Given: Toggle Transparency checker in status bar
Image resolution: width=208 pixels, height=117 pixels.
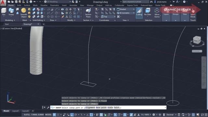Looking at the screenshot, I should 101,115.
